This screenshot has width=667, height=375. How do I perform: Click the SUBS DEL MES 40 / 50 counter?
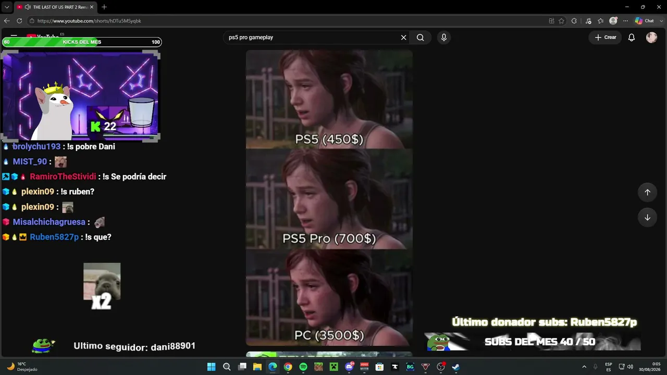[x=540, y=342]
